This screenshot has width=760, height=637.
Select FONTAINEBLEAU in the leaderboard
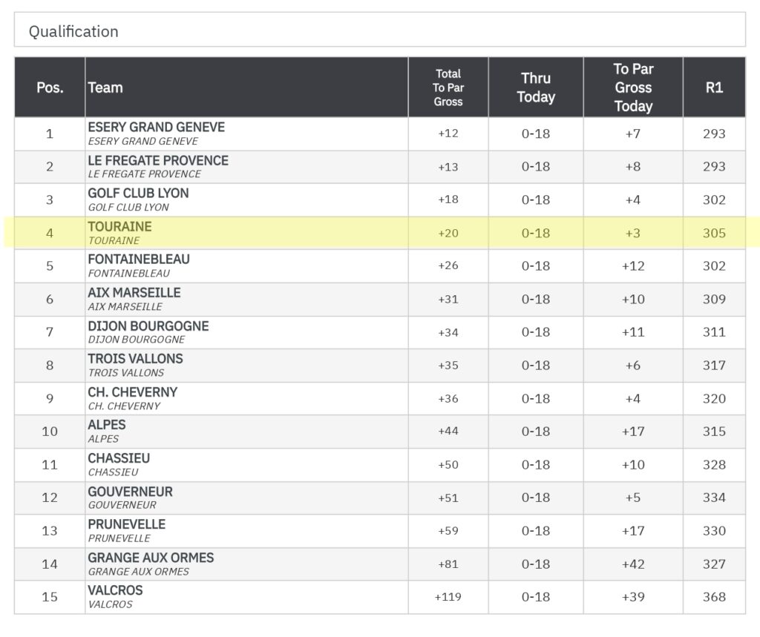[x=138, y=260]
